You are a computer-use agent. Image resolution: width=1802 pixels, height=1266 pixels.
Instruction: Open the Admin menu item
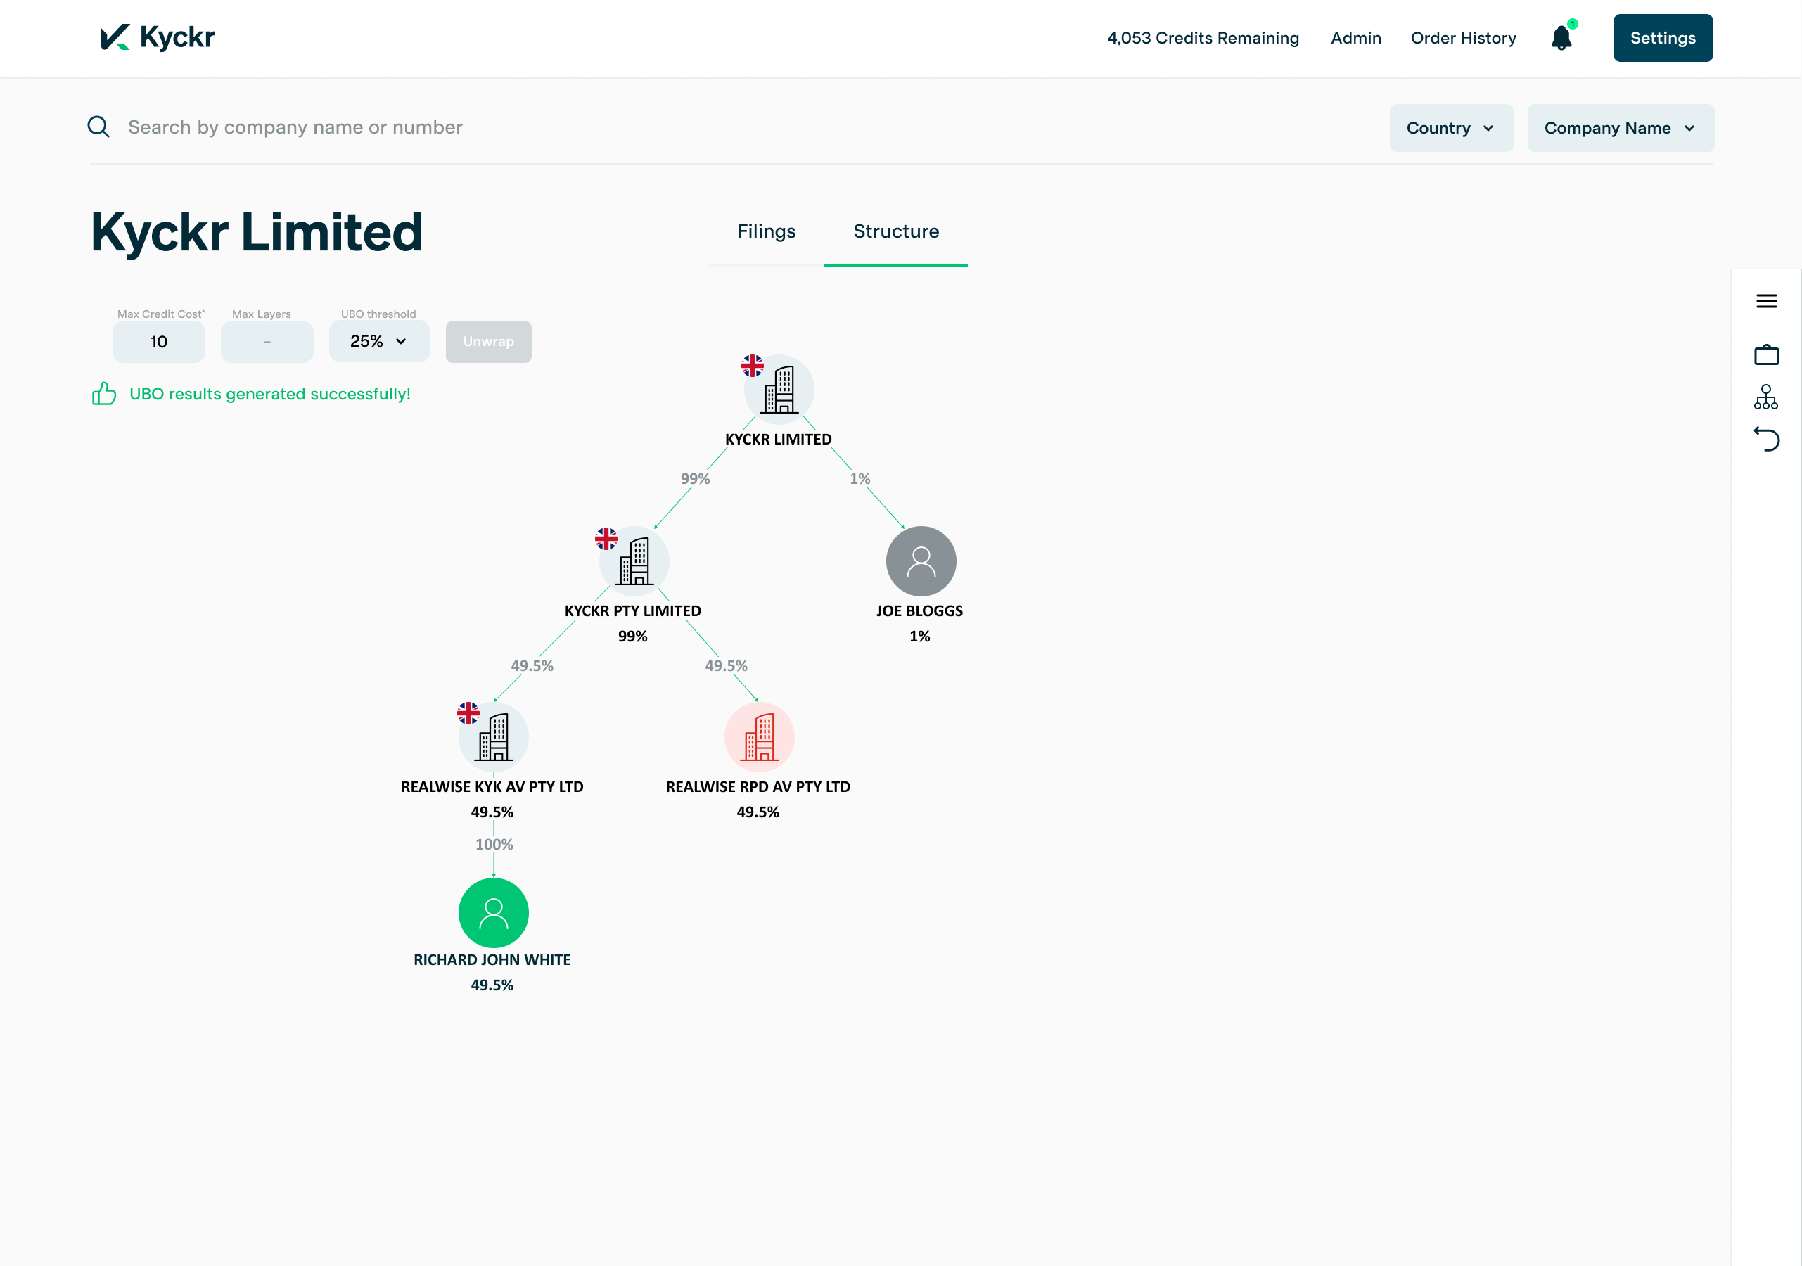1355,38
